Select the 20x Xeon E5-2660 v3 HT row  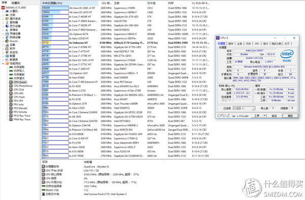pyautogui.click(x=126, y=8)
